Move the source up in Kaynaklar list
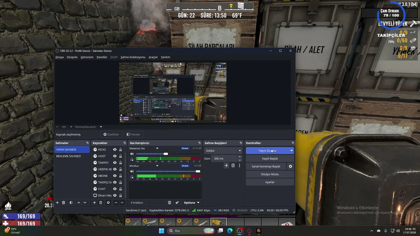 click(116, 203)
